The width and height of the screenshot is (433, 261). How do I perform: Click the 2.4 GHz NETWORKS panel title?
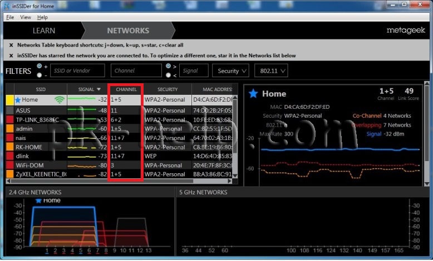35,192
